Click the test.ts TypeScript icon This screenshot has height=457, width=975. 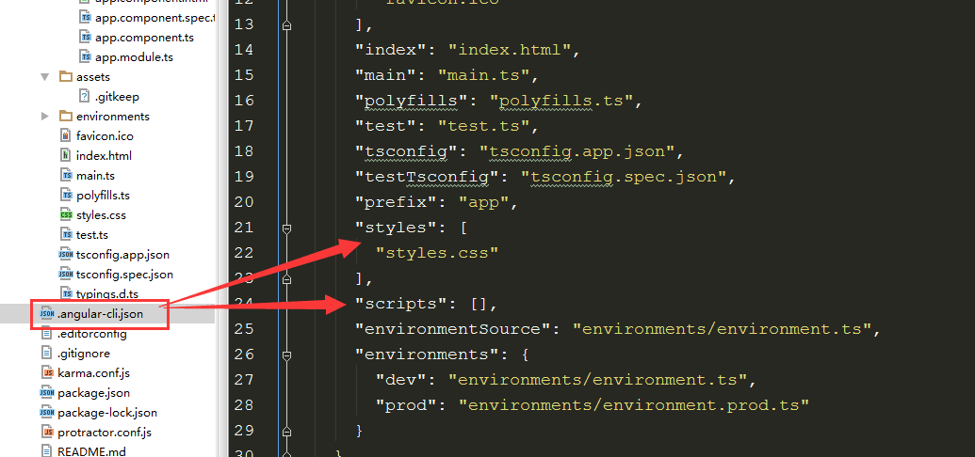(x=66, y=235)
